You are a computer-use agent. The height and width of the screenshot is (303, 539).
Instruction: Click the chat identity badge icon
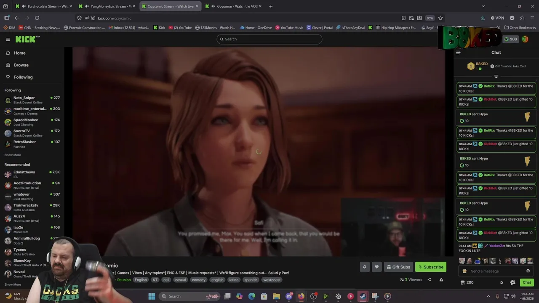point(512,282)
